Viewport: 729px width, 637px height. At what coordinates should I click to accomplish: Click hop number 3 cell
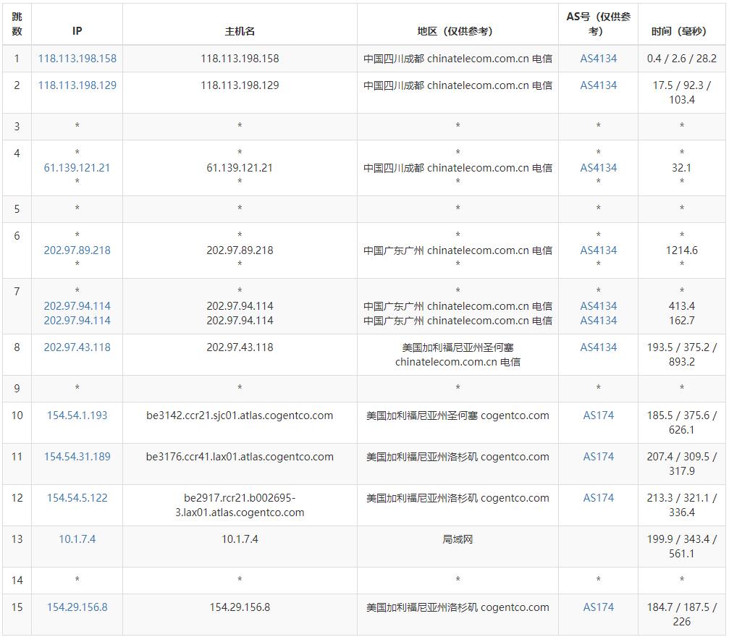click(x=17, y=127)
